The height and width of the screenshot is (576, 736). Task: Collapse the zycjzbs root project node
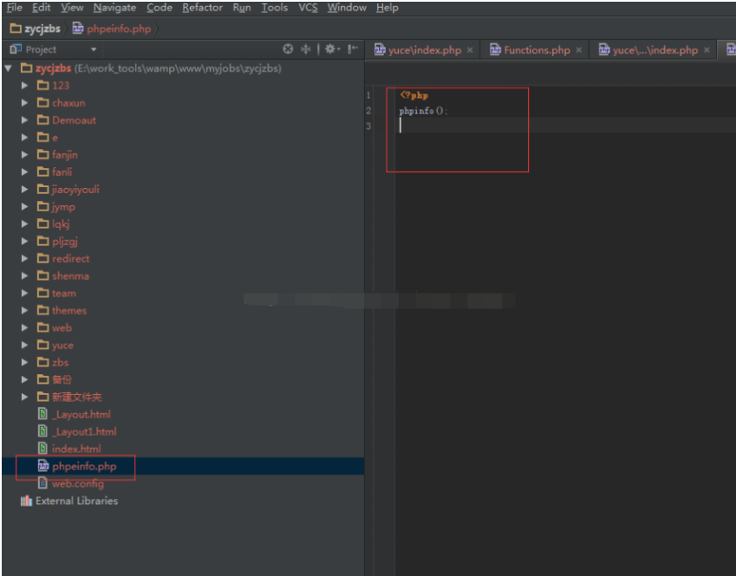[x=9, y=68]
